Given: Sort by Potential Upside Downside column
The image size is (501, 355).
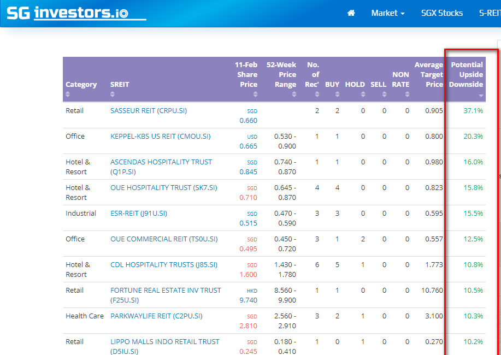Looking at the screenshot, I should 466,75.
